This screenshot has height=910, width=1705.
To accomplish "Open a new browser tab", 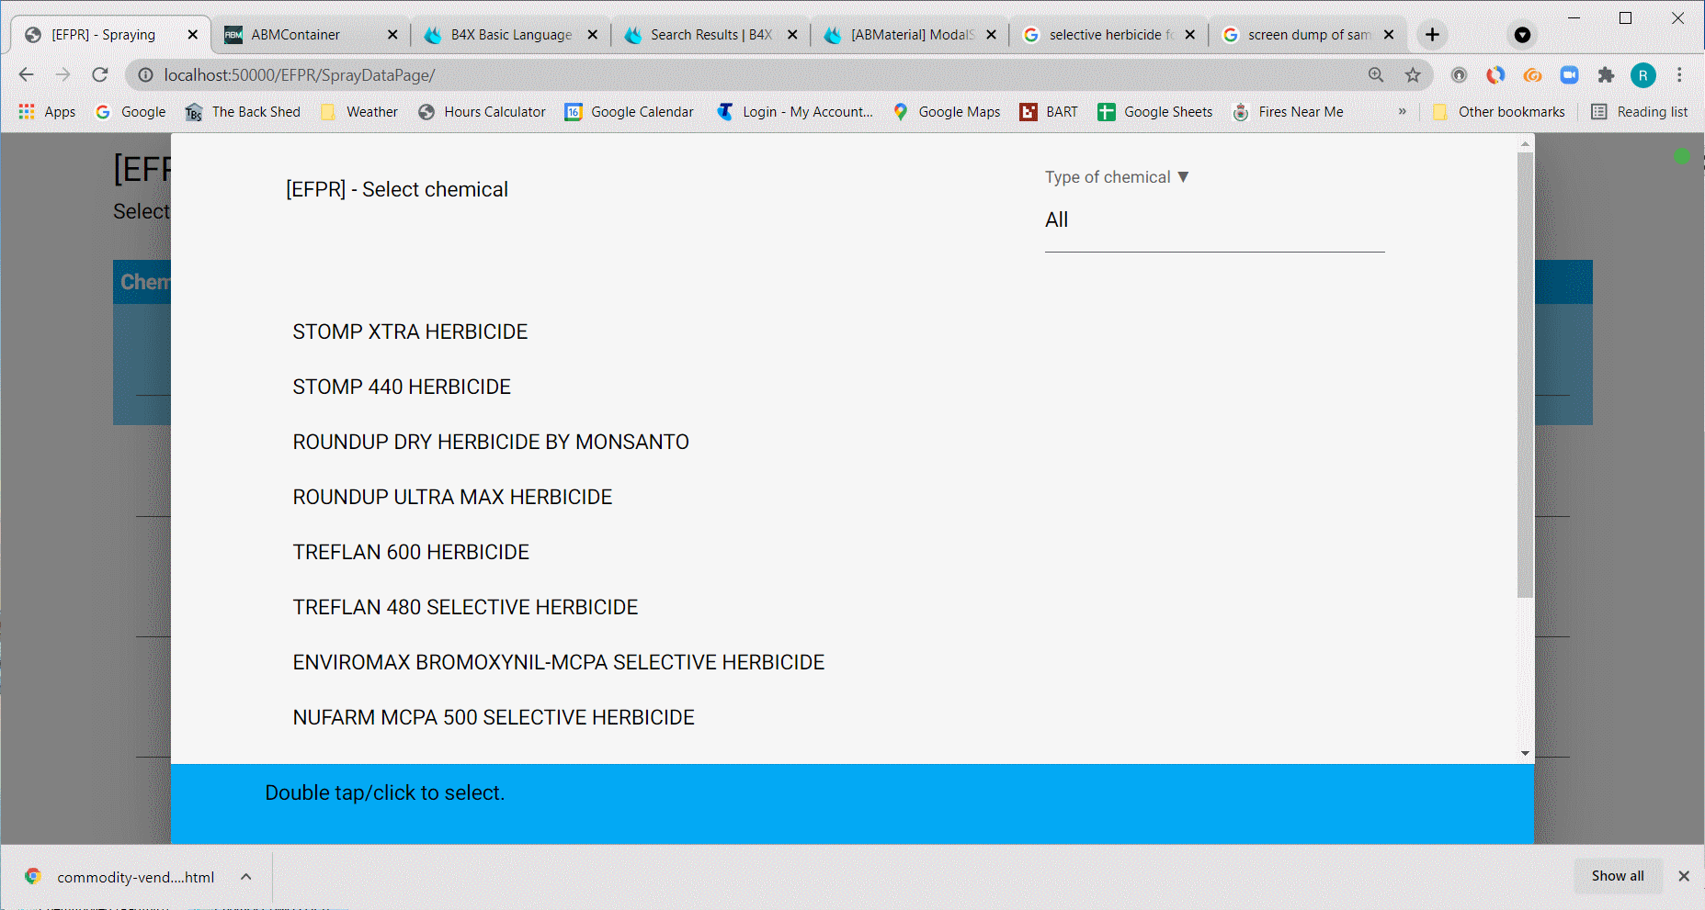I will (x=1432, y=35).
